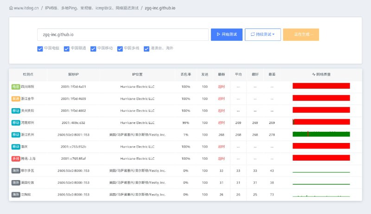Click the green quality bar for 浙江杭州
The image size is (371, 214).
click(x=321, y=134)
